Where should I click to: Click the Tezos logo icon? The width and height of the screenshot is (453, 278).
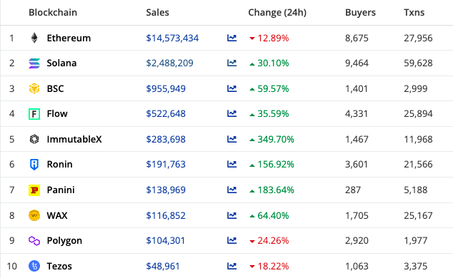pos(34,266)
